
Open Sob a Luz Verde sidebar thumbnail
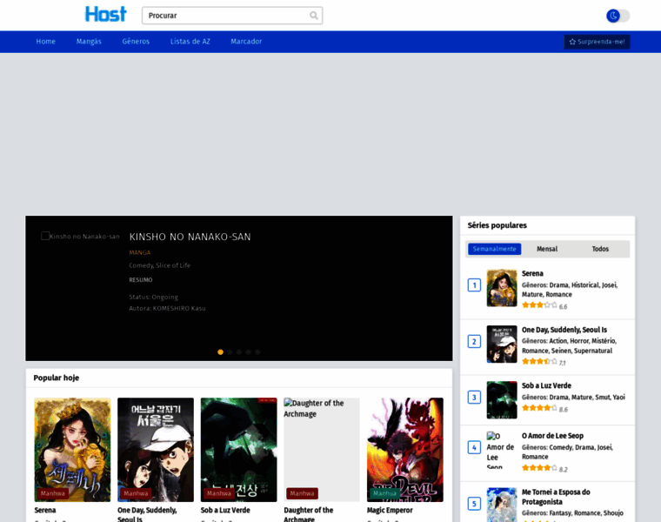point(502,399)
